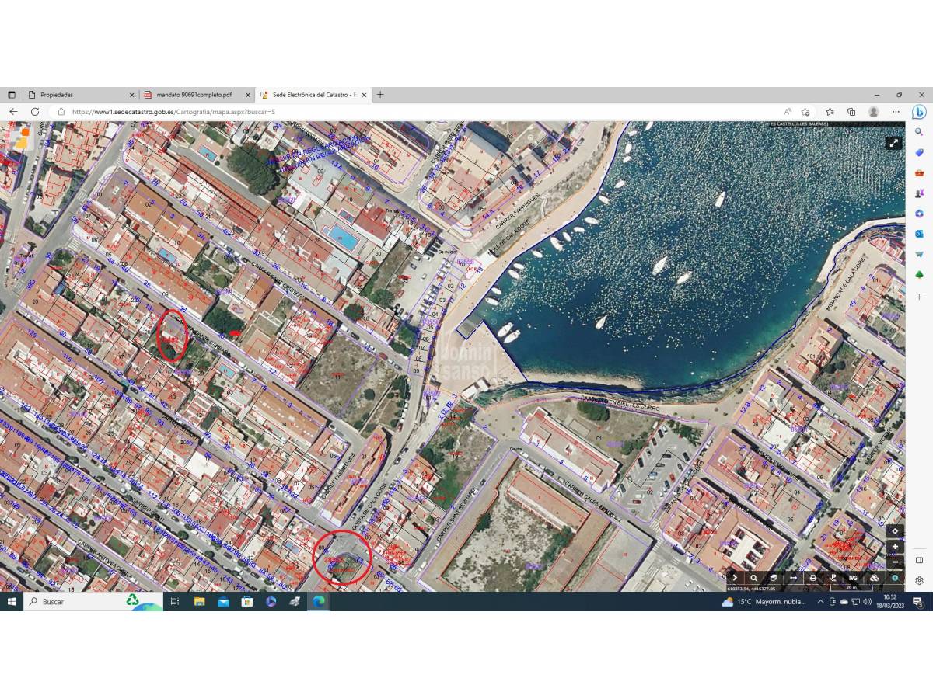The image size is (933, 699).
Task: Open the sidebar Shopping tag icon
Action: 919,152
